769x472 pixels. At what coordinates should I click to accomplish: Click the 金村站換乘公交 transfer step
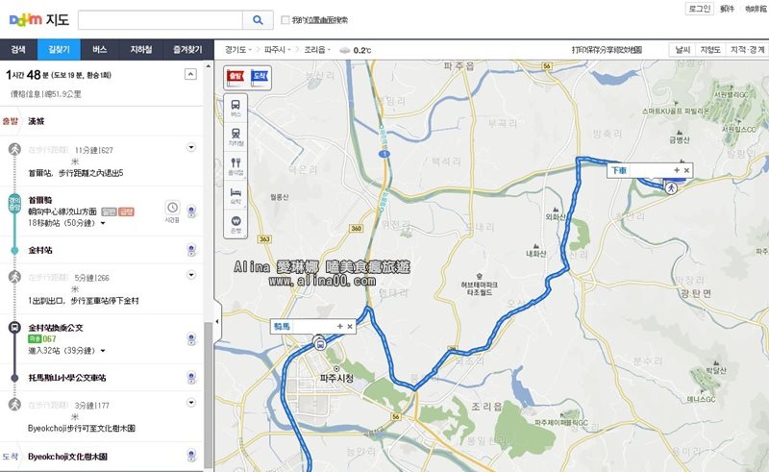[102, 338]
